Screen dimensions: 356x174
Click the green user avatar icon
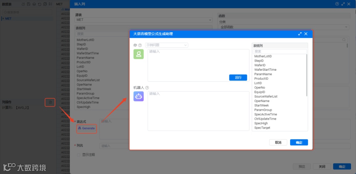(138, 54)
